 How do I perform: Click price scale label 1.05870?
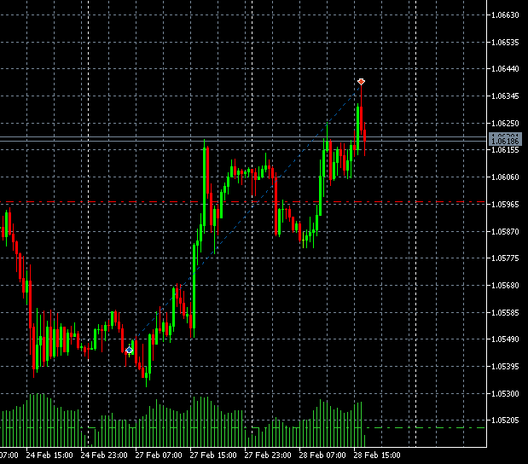pyautogui.click(x=506, y=231)
